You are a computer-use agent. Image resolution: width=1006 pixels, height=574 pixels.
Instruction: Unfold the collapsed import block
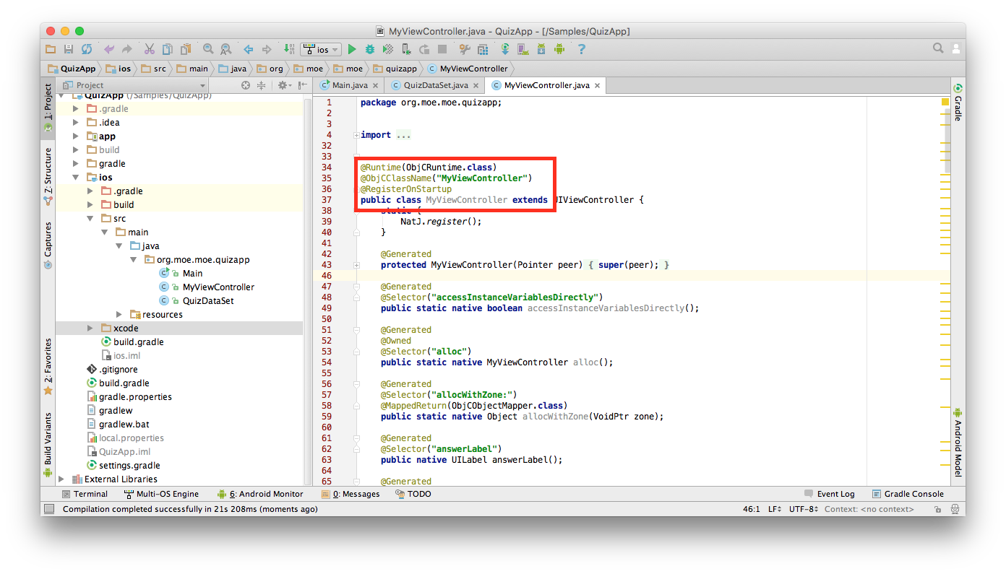tap(356, 135)
